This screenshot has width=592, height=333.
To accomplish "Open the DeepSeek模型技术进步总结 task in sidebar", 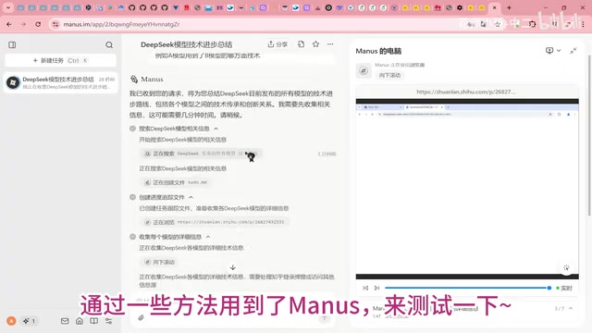I will [x=60, y=82].
